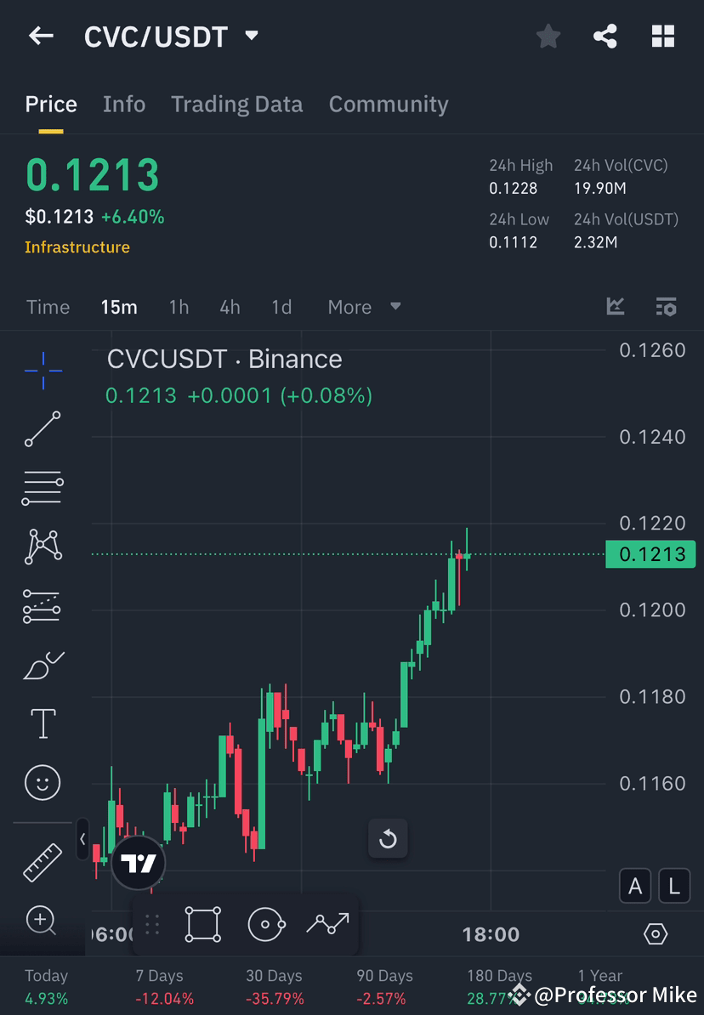The height and width of the screenshot is (1015, 704).
Task: Reset the chart view
Action: tap(388, 838)
